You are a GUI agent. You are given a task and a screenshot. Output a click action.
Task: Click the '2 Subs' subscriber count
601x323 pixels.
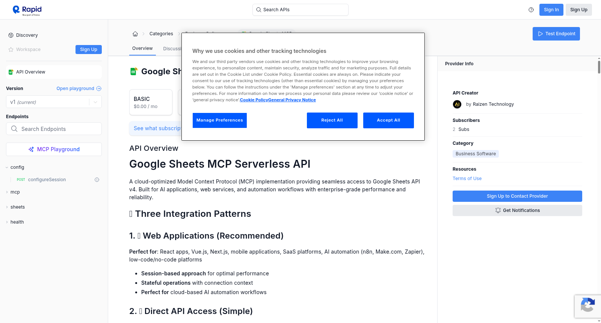(461, 129)
